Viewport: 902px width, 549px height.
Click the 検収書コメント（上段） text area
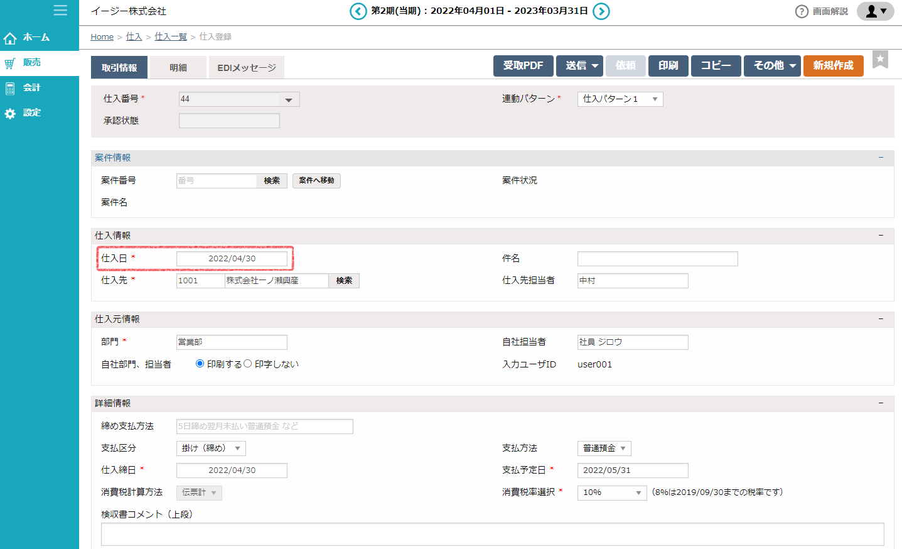coord(493,535)
